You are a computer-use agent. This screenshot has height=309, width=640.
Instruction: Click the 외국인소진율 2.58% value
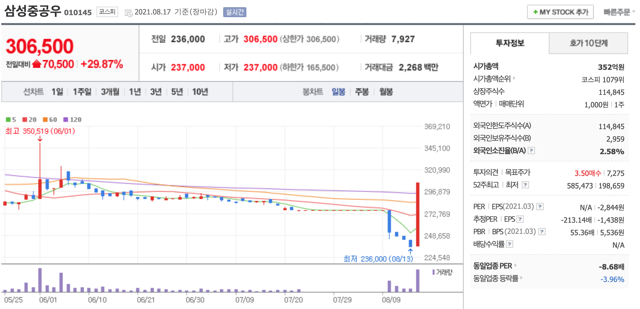click(612, 152)
